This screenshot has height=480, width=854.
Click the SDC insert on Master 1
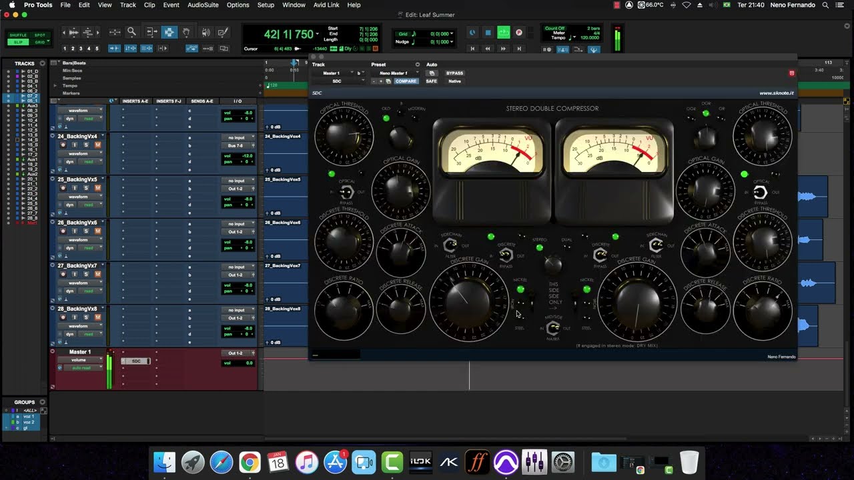click(136, 361)
